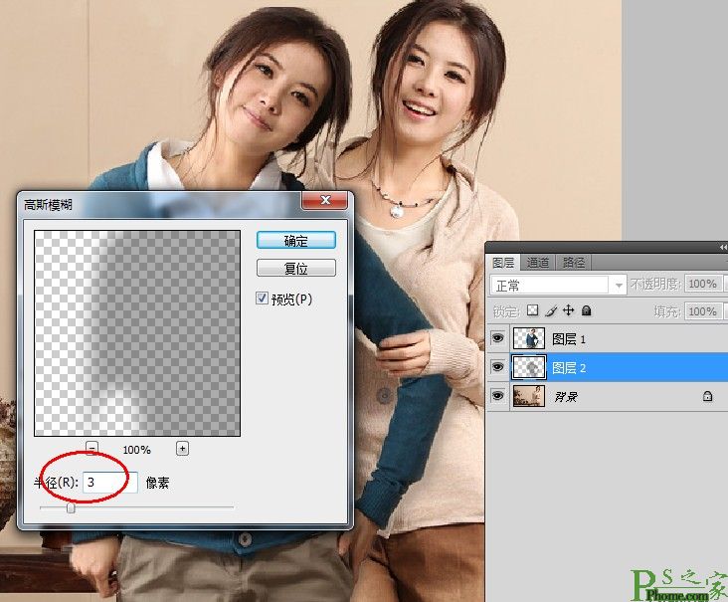Click the radius slider handle
Viewport: 728px width, 602px height.
(x=71, y=507)
